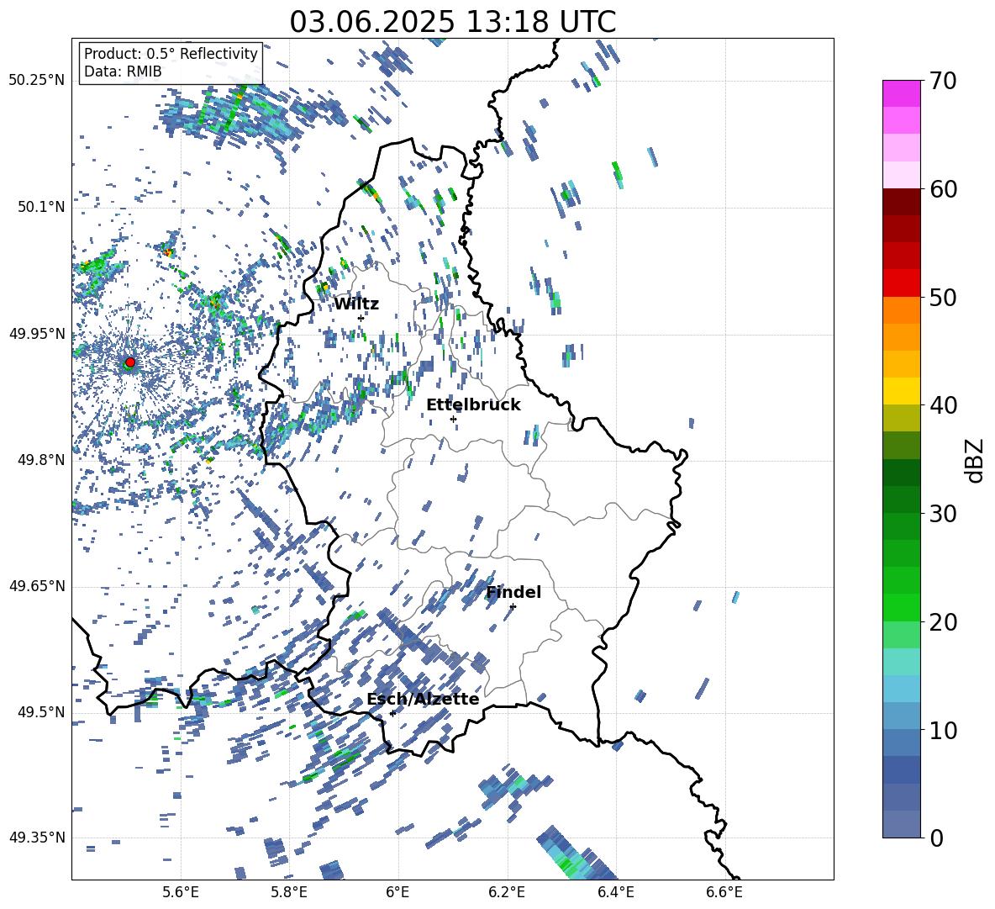The width and height of the screenshot is (995, 909).
Task: Click the 20 colorbar tick label
Action: coord(943,621)
